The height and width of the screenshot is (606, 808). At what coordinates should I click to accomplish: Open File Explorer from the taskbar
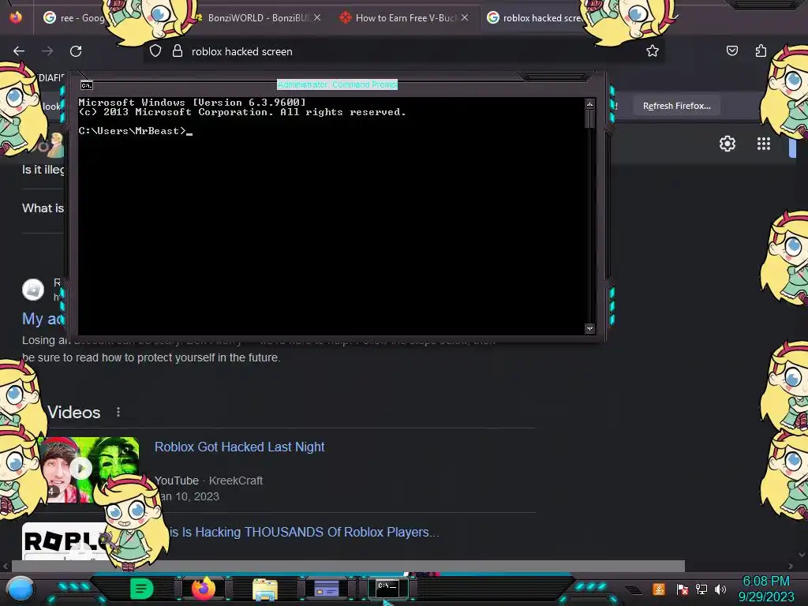coord(265,589)
